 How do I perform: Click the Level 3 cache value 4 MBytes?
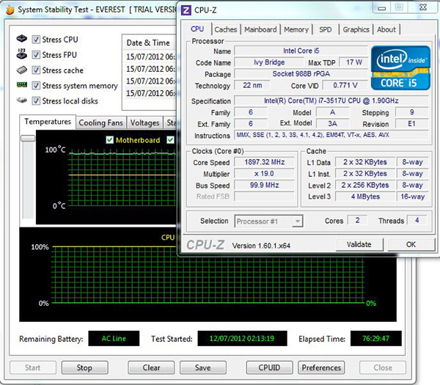click(365, 197)
